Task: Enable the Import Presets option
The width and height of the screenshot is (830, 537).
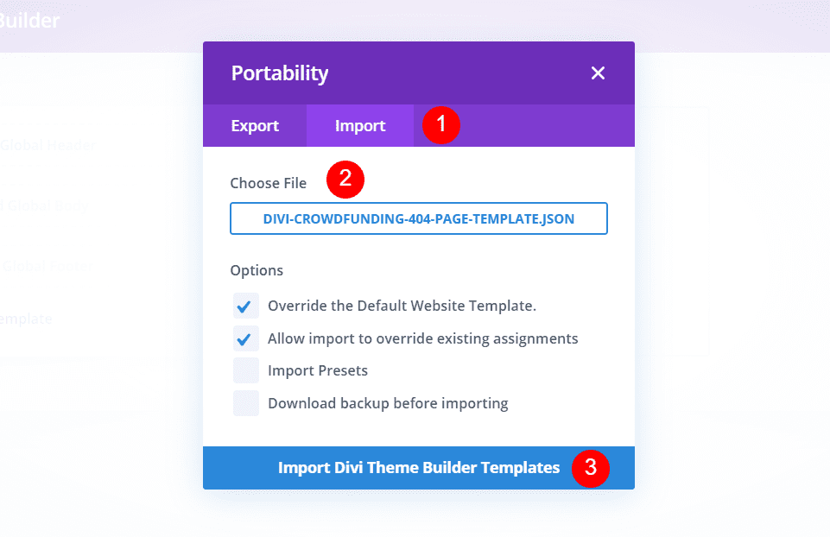Action: (245, 370)
